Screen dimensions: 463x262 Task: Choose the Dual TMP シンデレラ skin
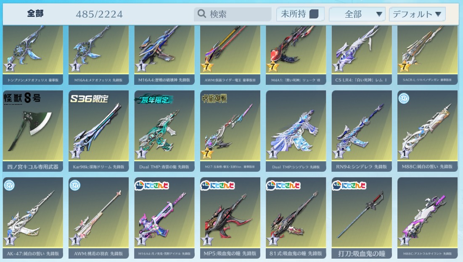coord(296,131)
